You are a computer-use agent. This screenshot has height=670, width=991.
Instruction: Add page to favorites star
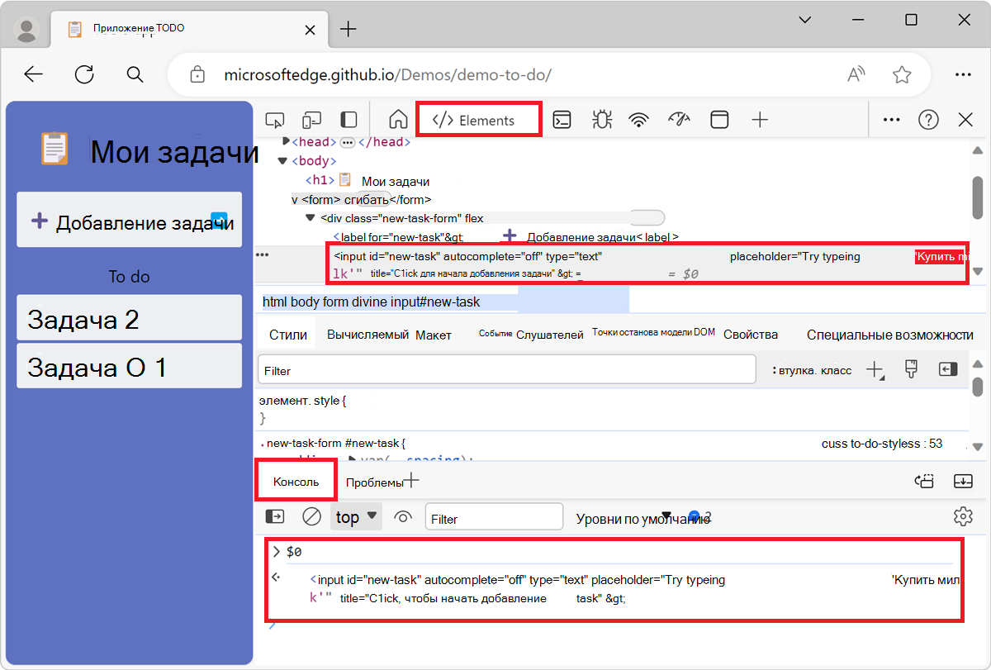(x=902, y=74)
